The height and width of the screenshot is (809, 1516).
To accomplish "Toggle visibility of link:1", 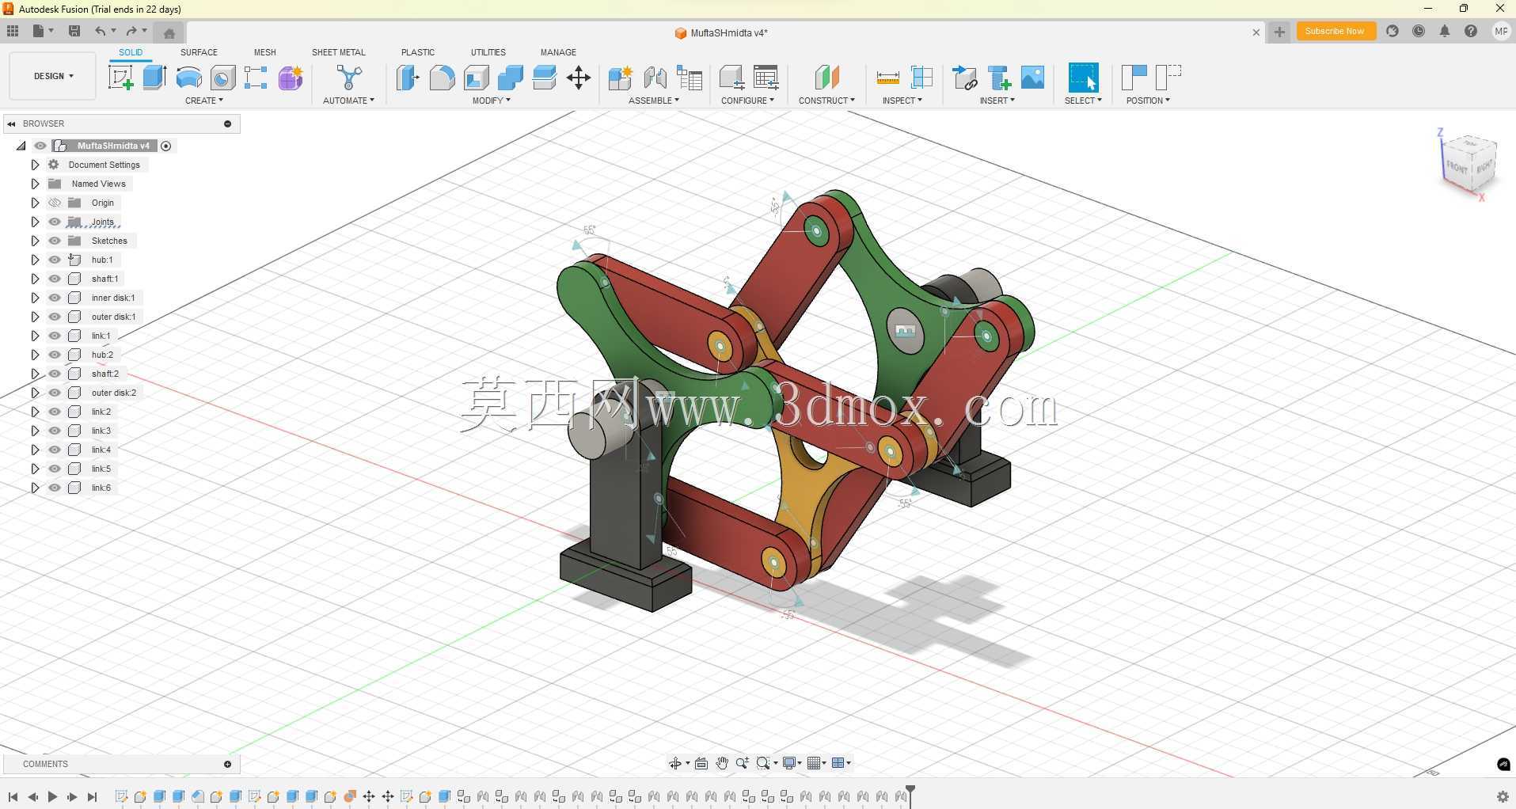I will click(x=55, y=336).
